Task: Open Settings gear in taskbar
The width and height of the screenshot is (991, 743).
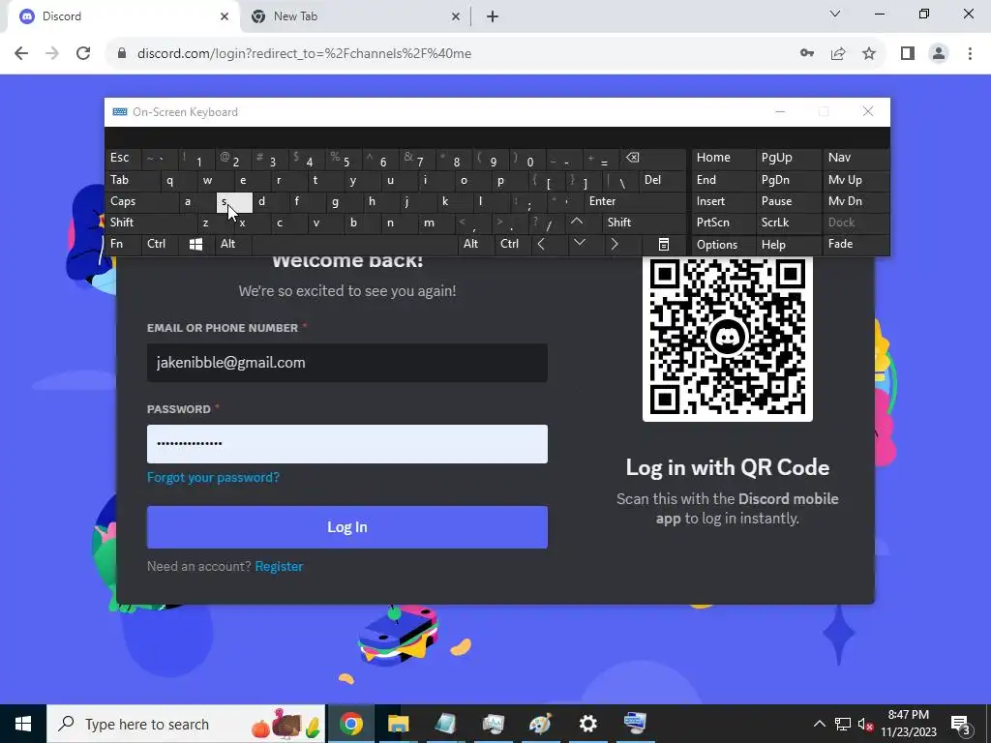Action: tap(587, 724)
